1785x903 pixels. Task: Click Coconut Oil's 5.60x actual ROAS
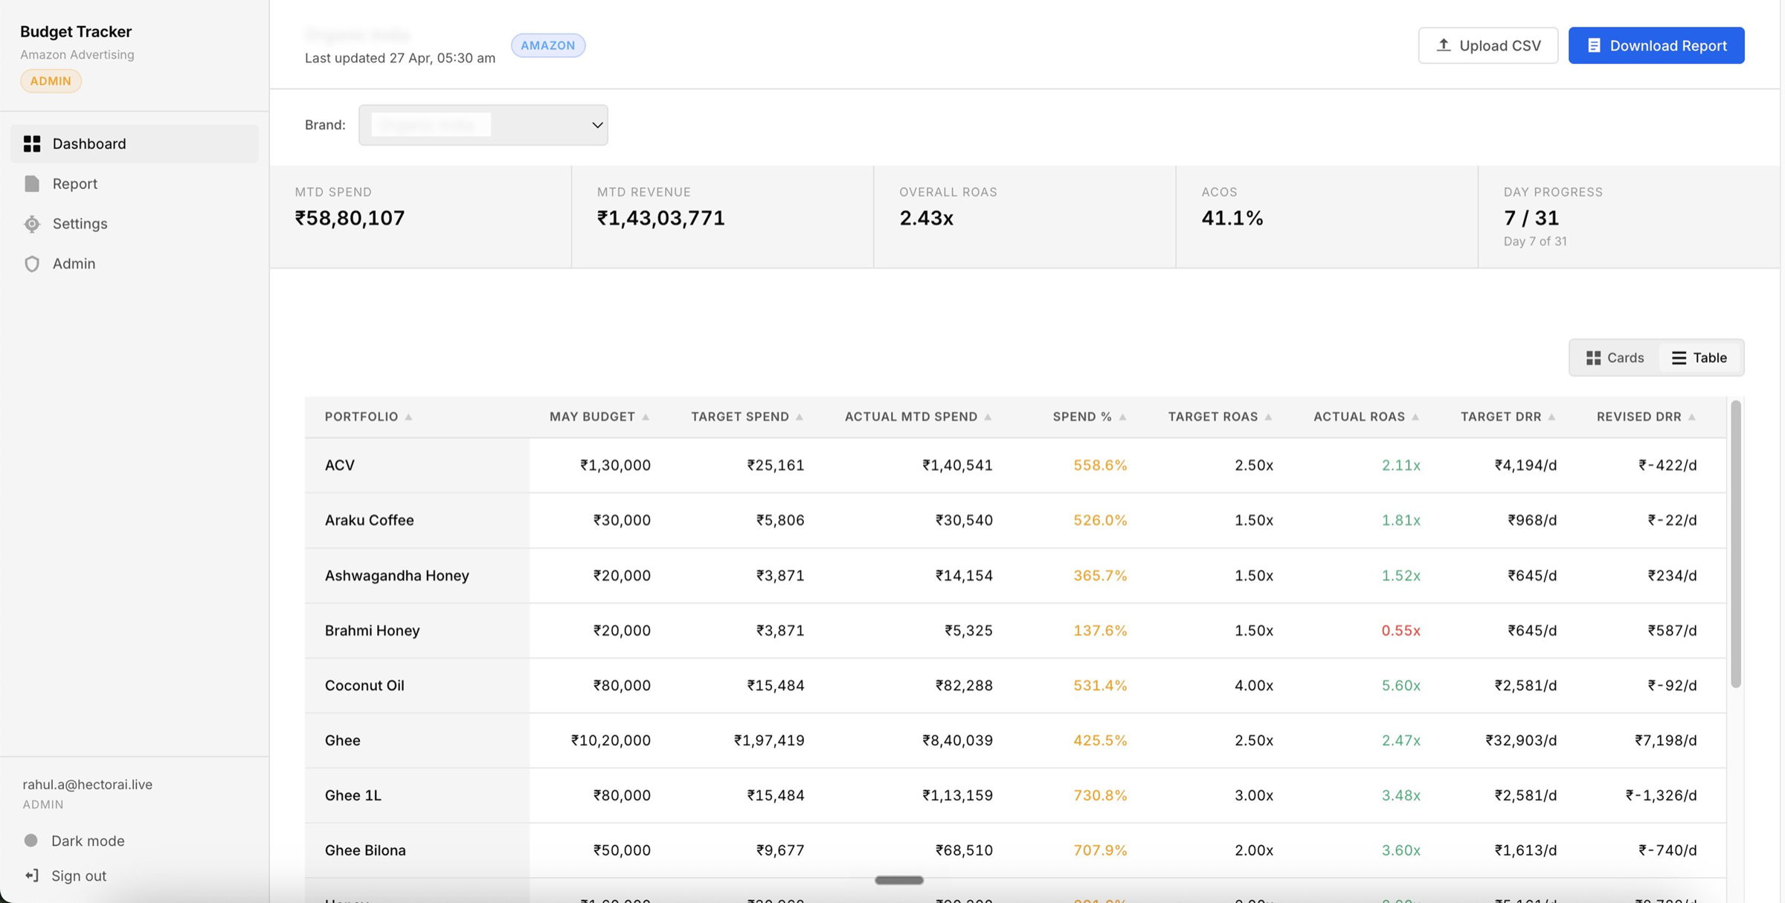[x=1400, y=685]
